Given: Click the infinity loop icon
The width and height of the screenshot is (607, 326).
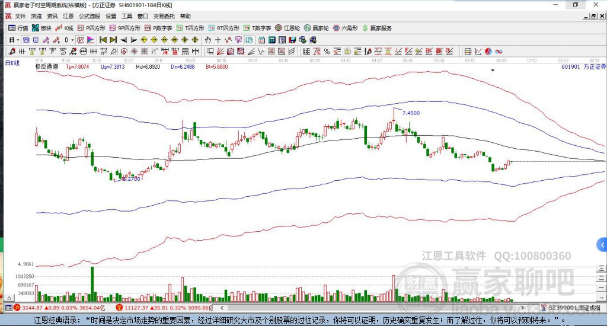Looking at the screenshot, I should [x=499, y=52].
